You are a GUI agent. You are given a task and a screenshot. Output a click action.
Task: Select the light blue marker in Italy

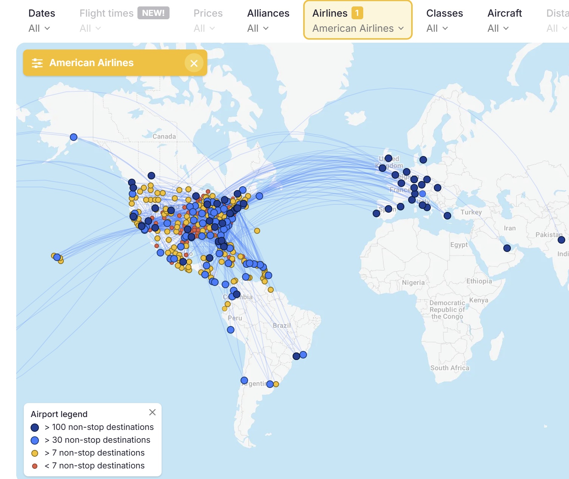(423, 194)
